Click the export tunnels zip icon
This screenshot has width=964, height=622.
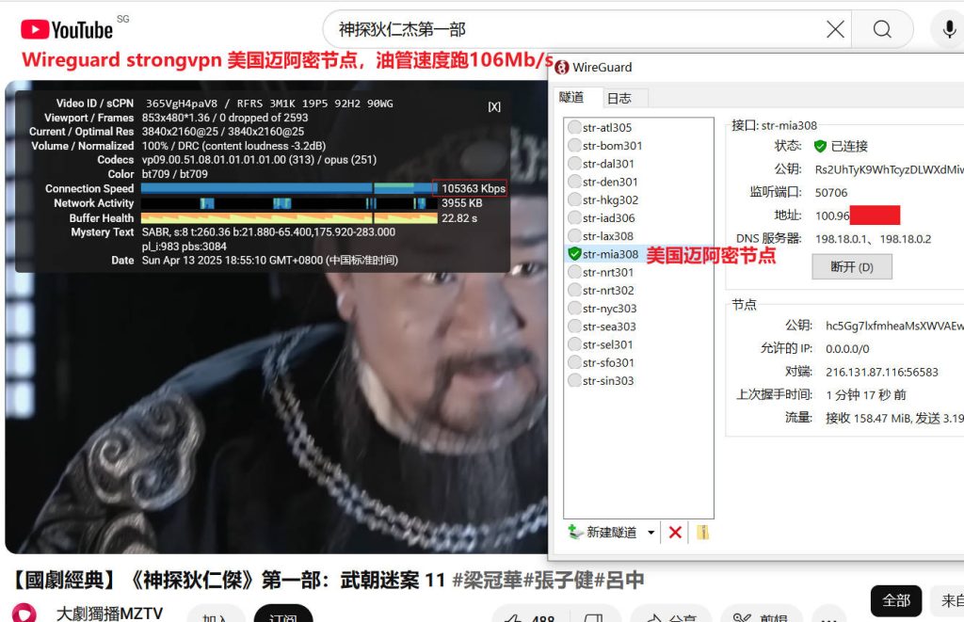coord(702,533)
